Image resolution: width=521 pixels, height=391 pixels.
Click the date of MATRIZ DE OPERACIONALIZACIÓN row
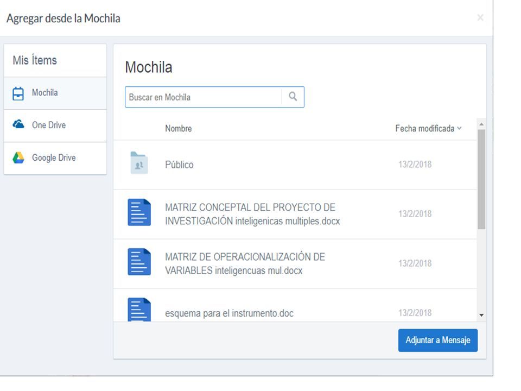coord(415,263)
